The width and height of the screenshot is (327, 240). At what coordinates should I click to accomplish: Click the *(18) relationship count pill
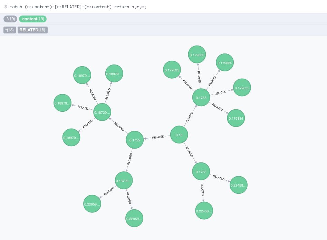point(9,30)
